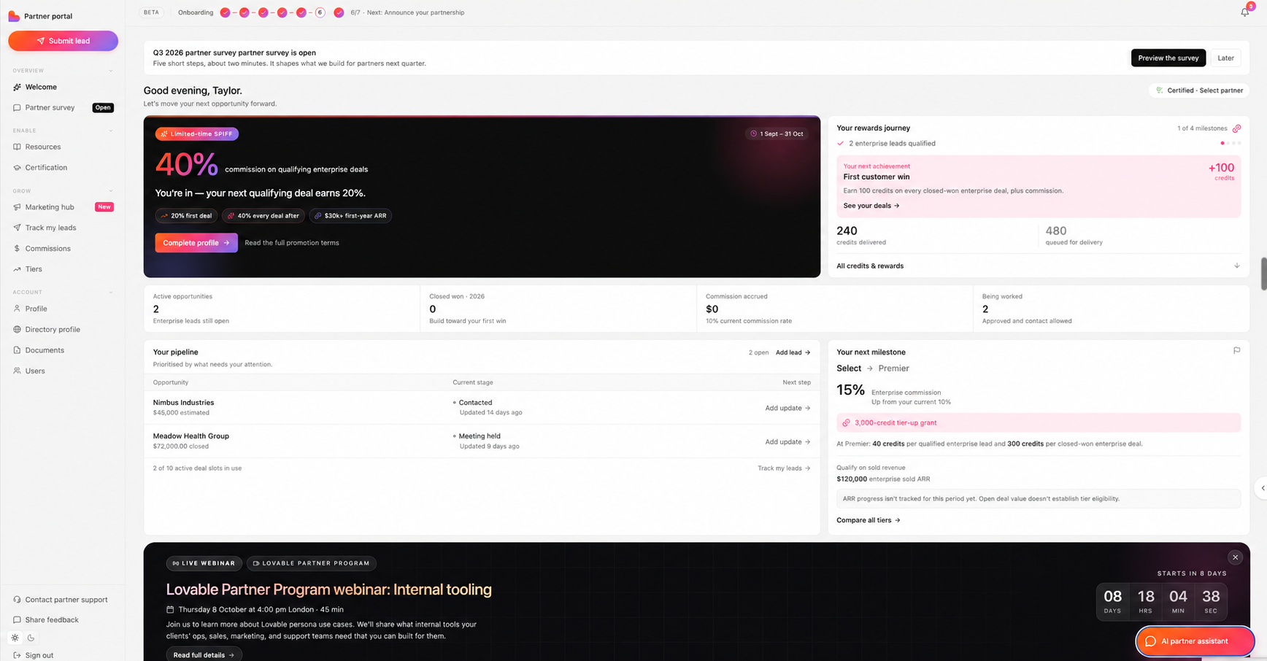Click the Share feedback chat icon

(17, 620)
